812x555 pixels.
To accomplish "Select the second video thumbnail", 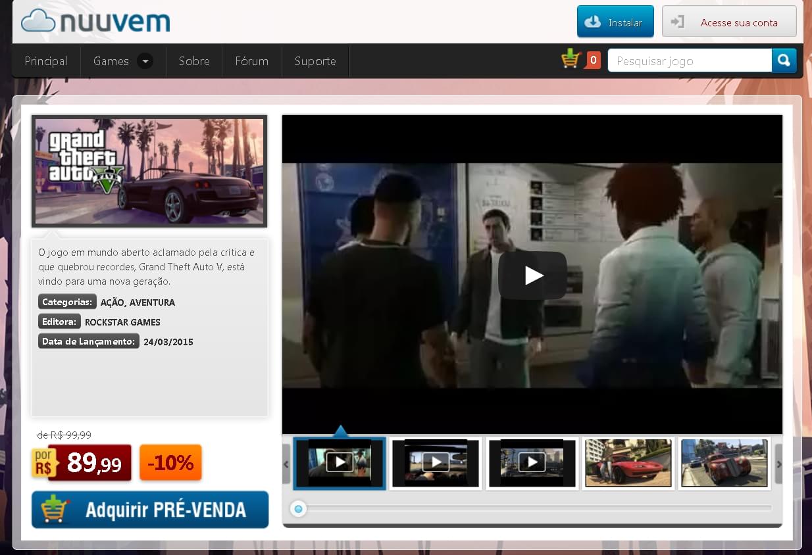I will [436, 463].
